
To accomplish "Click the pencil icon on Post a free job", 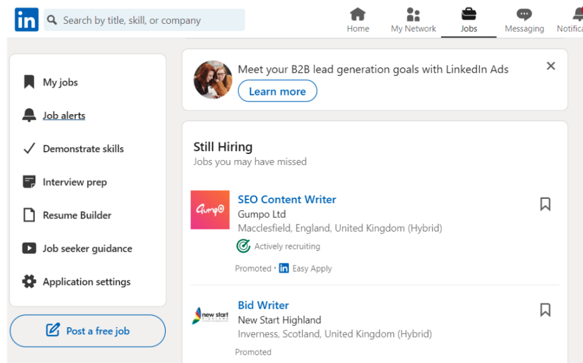I will point(53,330).
